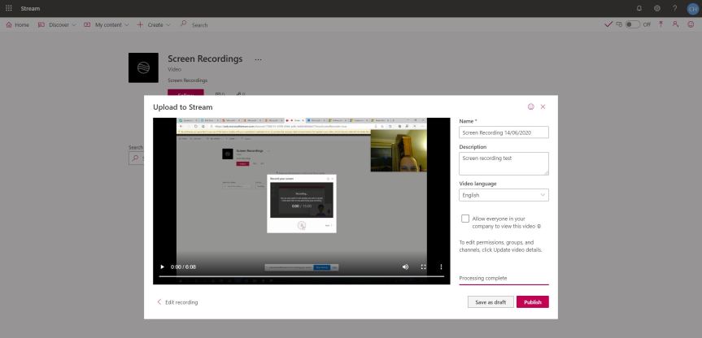
Task: Open the notifications bell
Action: coord(639,8)
